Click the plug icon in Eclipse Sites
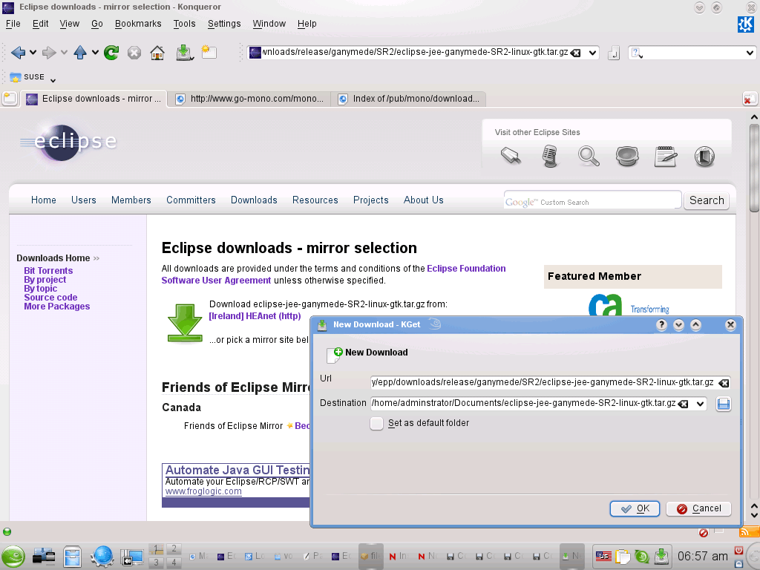760x570 pixels. click(x=511, y=156)
